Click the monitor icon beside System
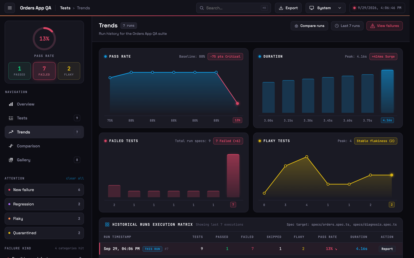 [312, 8]
